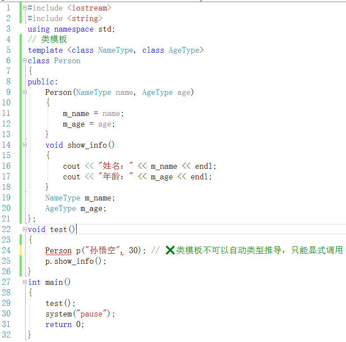Click the 'class Person' name on line 6

(67, 61)
